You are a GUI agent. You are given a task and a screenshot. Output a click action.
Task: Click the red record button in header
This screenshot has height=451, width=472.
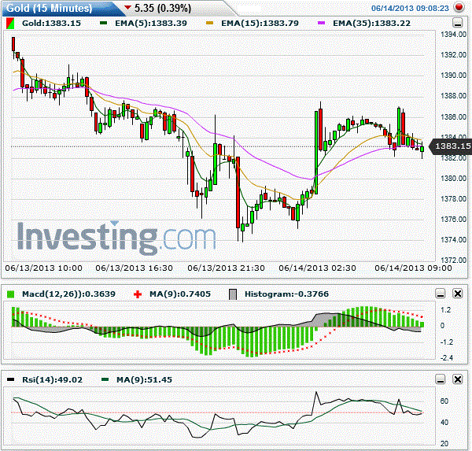459,7
